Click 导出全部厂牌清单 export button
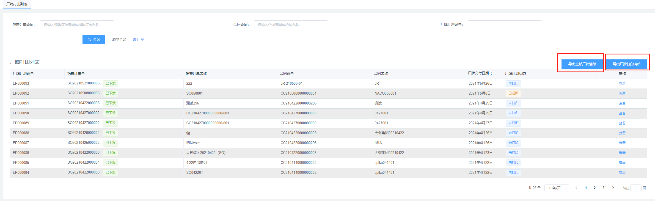655x201 pixels. point(582,64)
